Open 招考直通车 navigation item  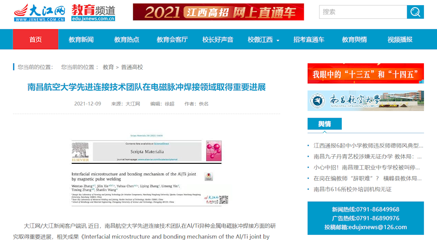pos(309,40)
